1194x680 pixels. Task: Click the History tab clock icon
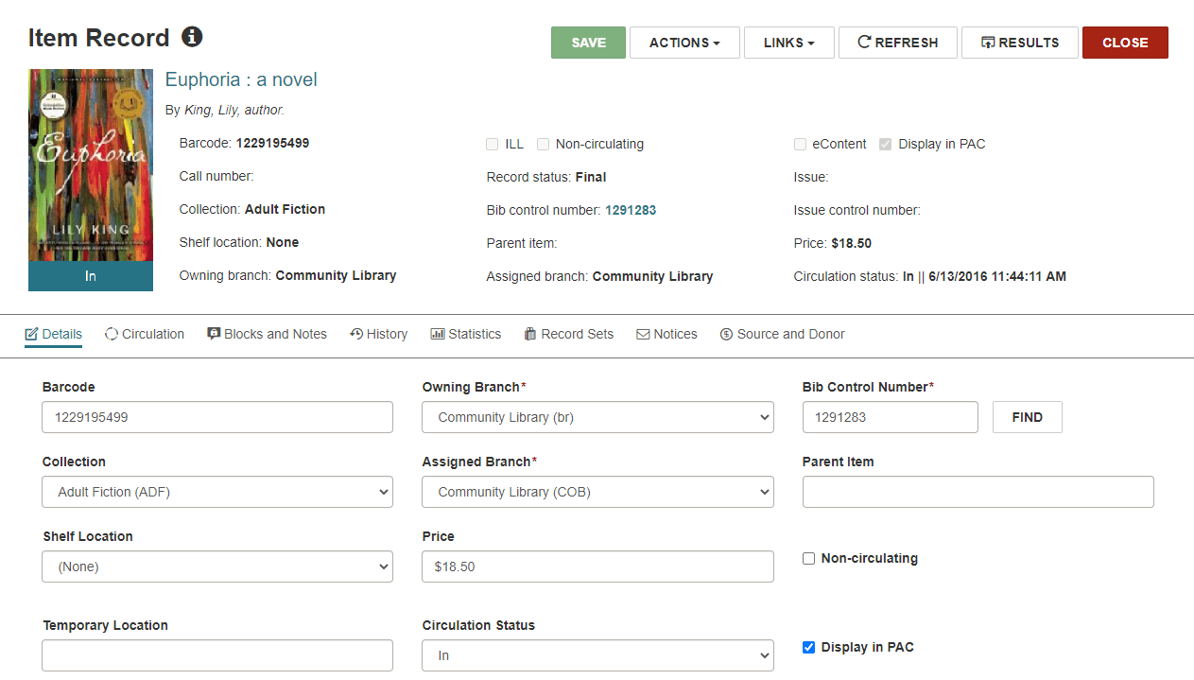356,334
